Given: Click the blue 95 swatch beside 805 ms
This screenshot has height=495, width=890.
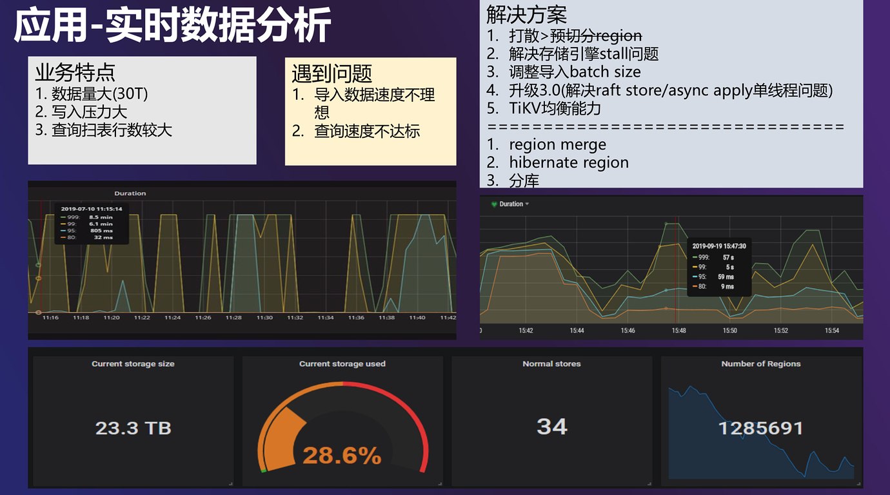Looking at the screenshot, I should 63,231.
